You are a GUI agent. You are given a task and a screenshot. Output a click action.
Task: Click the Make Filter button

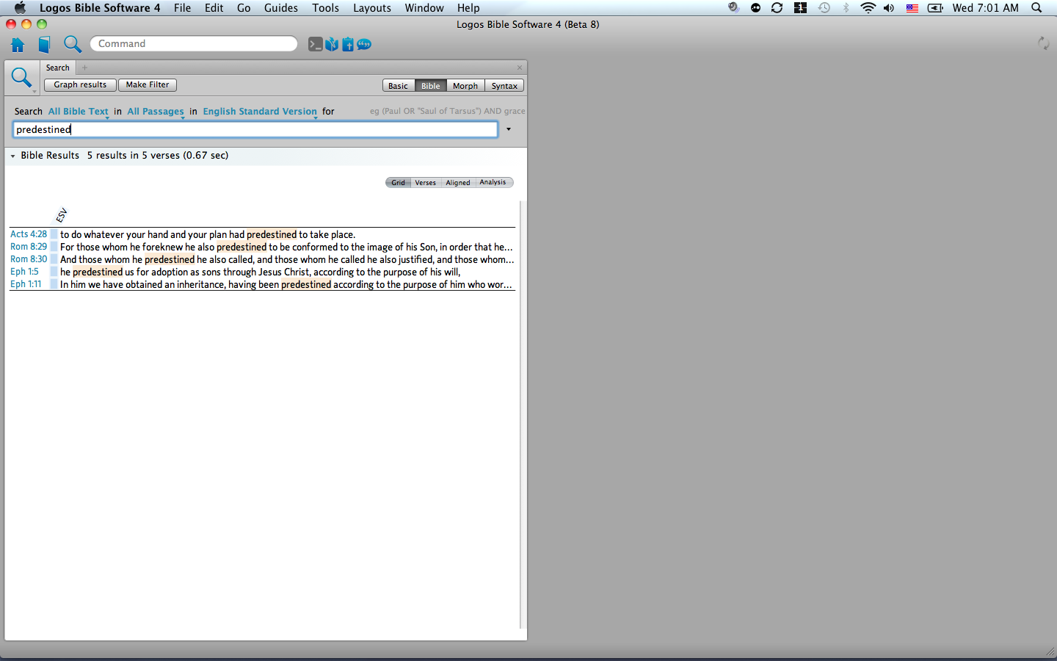pyautogui.click(x=148, y=85)
